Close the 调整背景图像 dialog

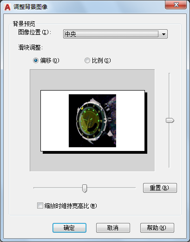tap(176, 5)
